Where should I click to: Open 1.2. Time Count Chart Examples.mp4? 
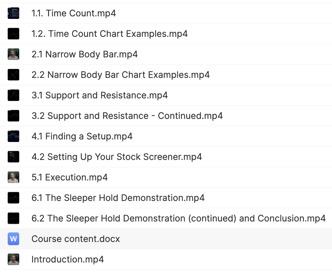pyautogui.click(x=110, y=34)
